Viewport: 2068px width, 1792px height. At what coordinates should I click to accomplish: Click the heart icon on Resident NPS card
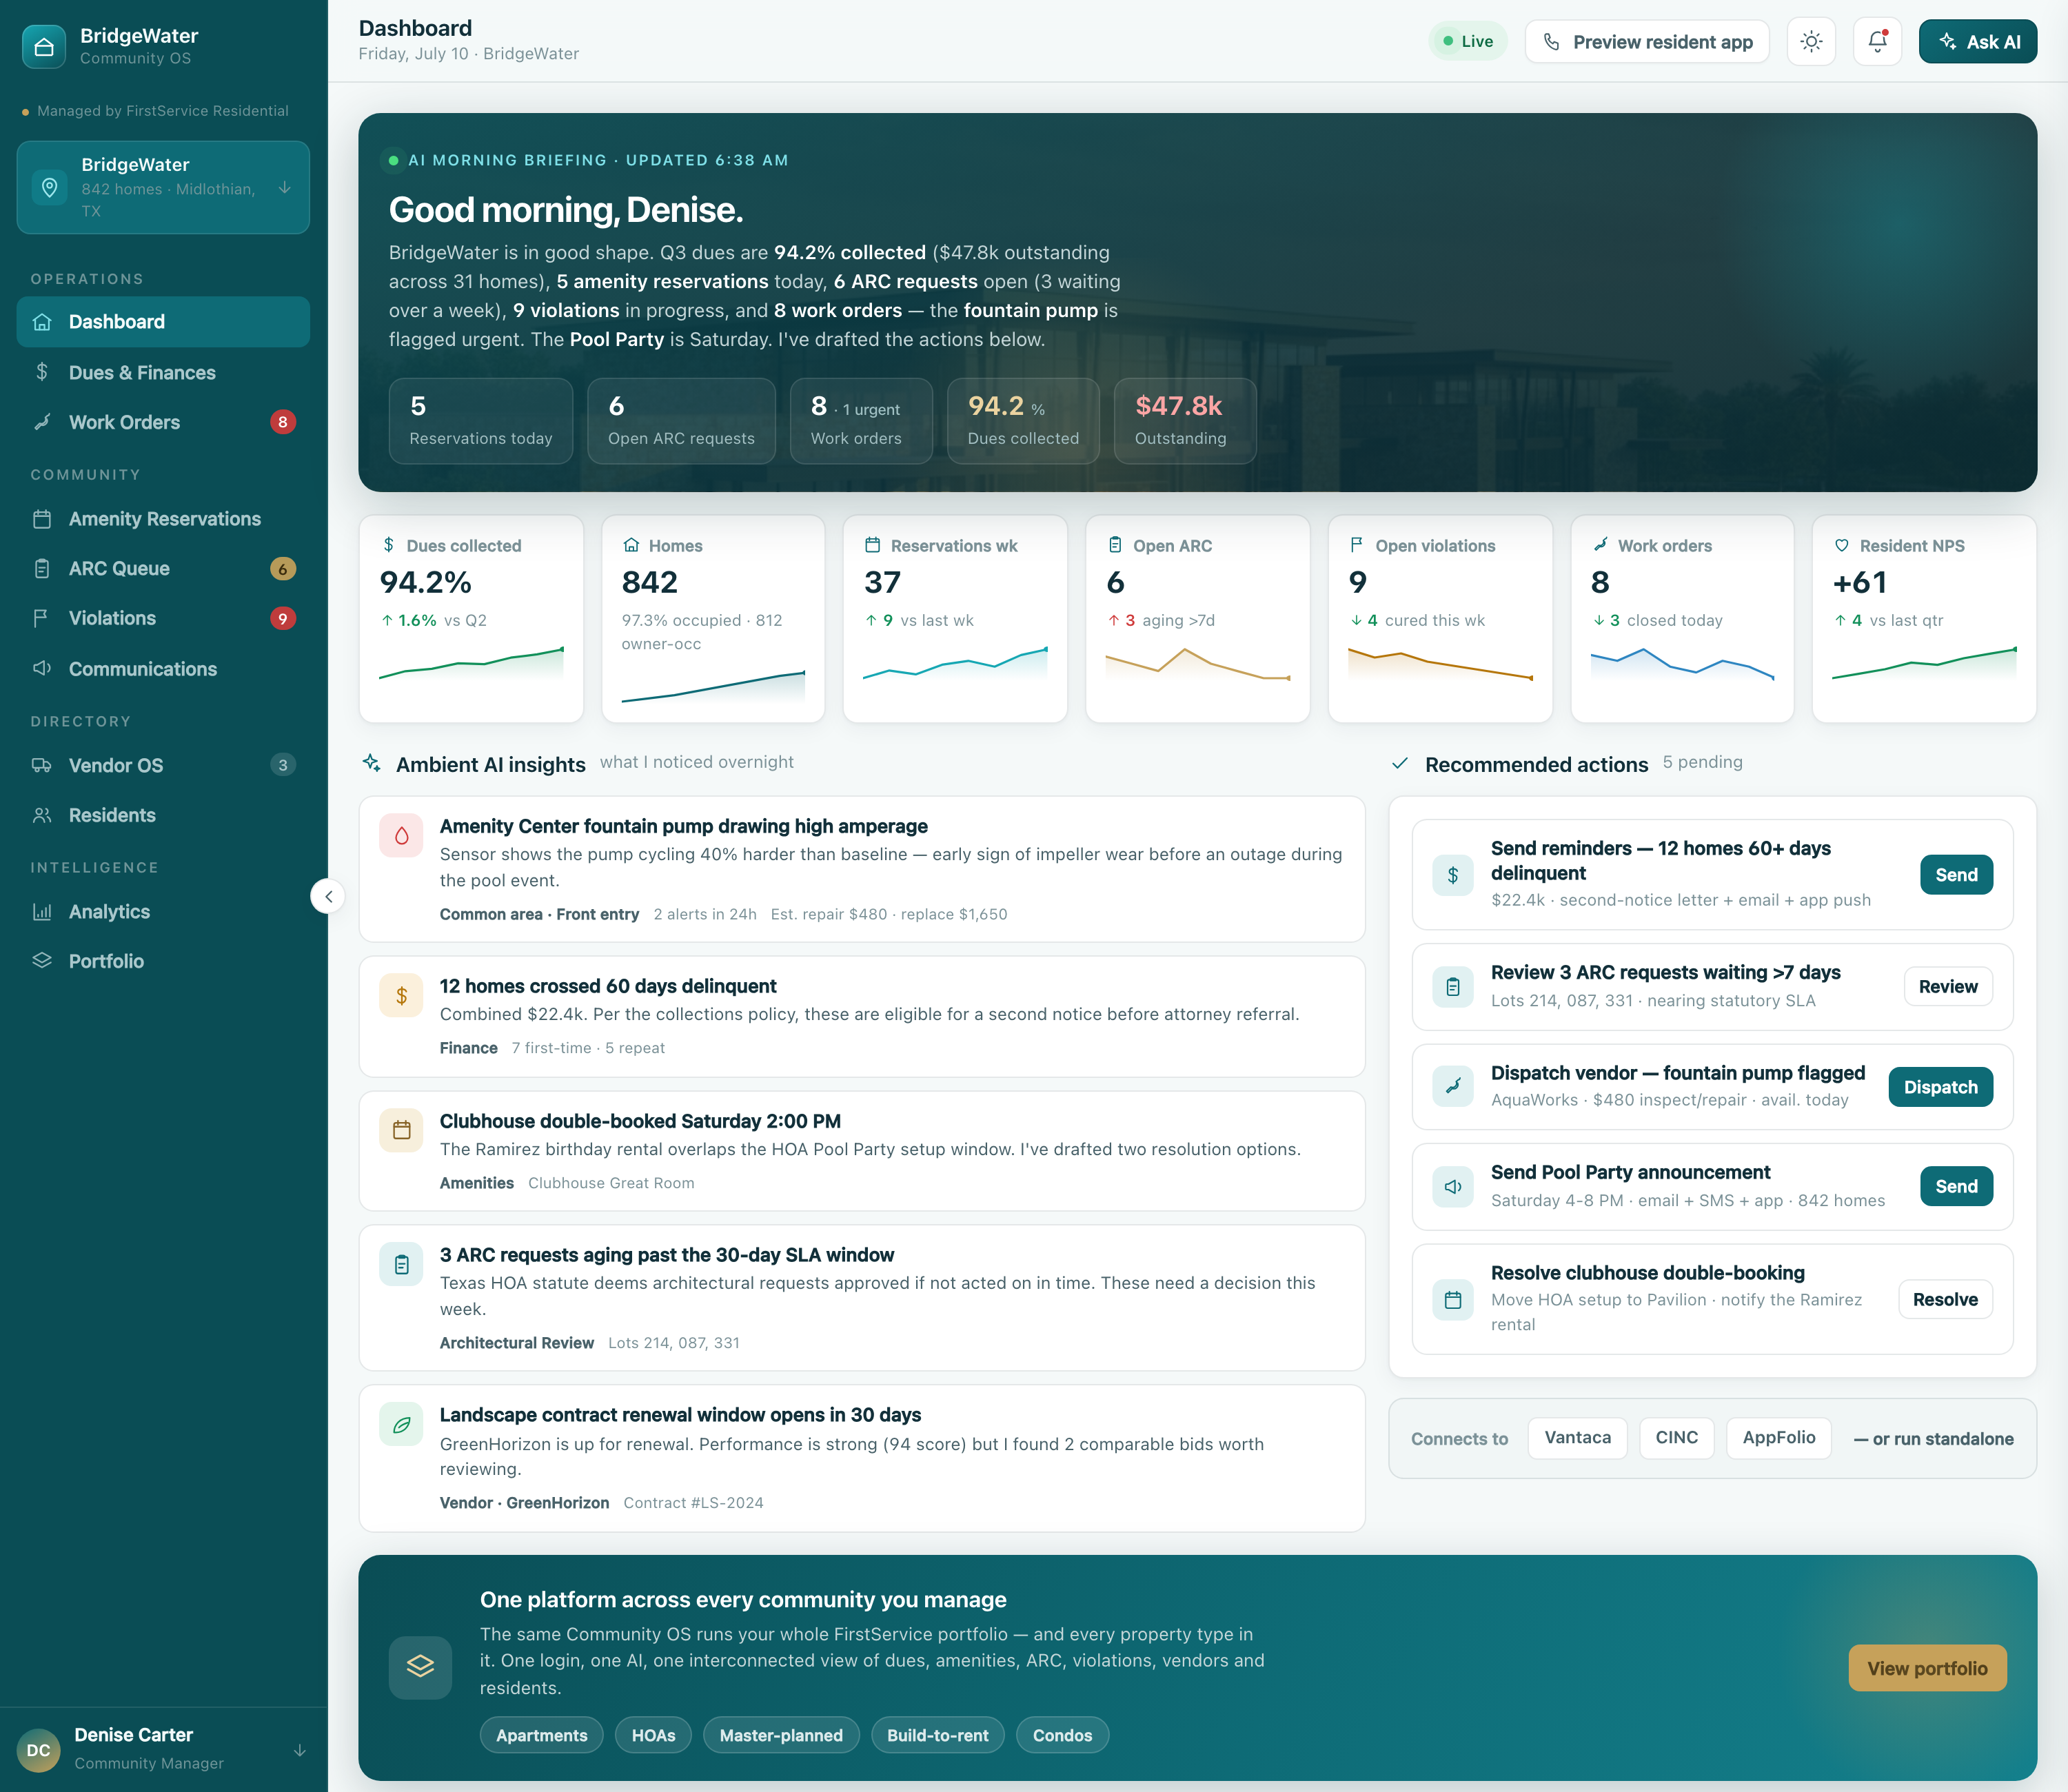1841,545
